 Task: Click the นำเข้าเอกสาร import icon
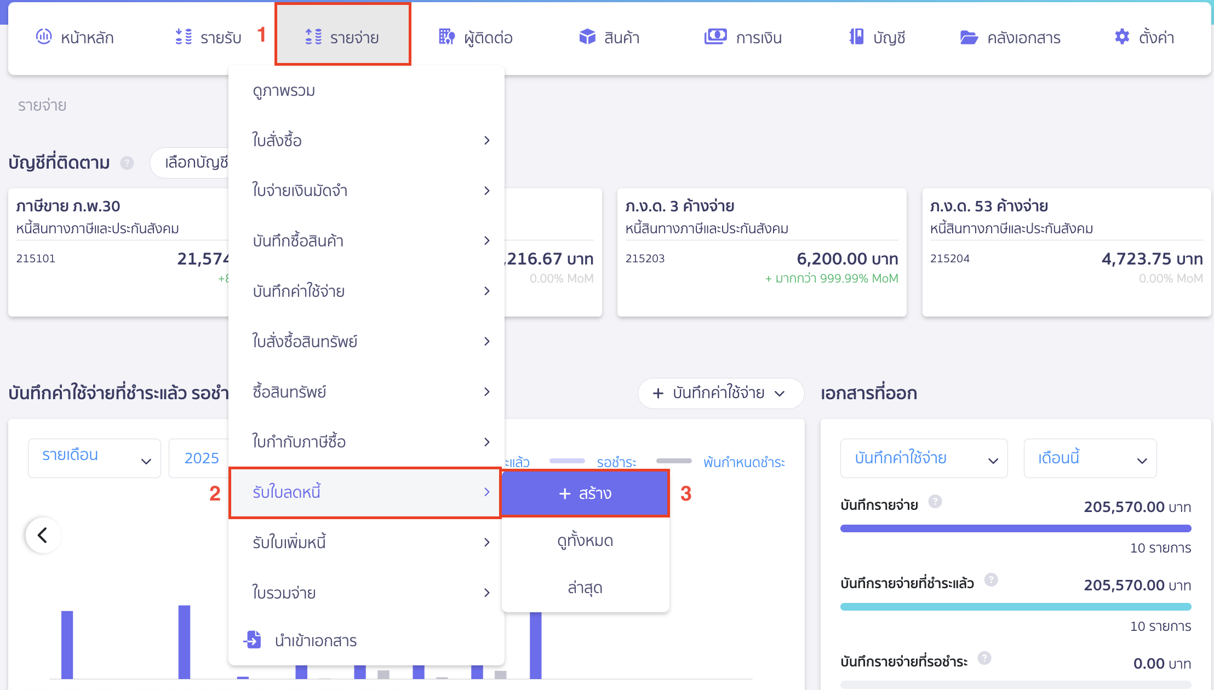click(x=253, y=639)
